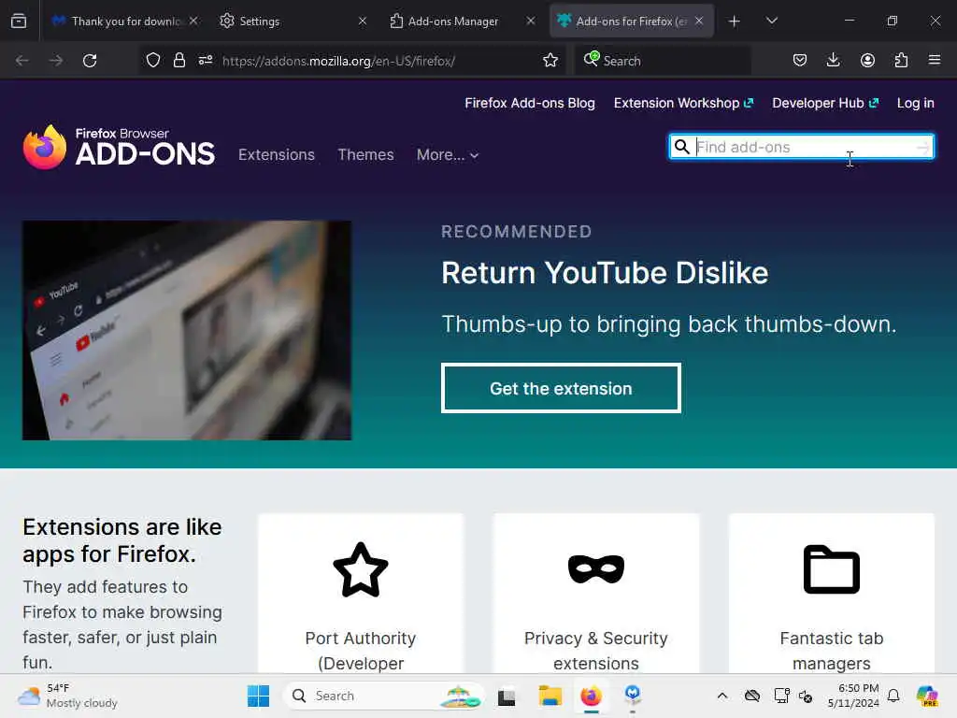Click the mask icon for Privacy & Security
This screenshot has width=957, height=718.
[596, 569]
